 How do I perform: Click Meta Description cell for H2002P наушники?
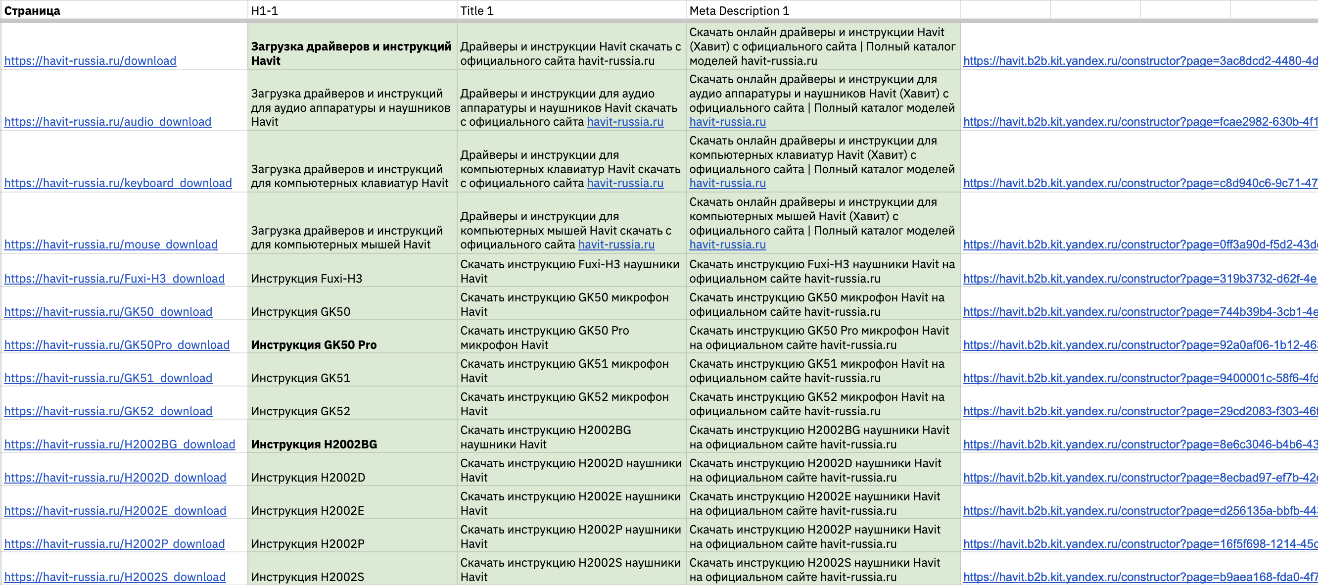point(823,536)
